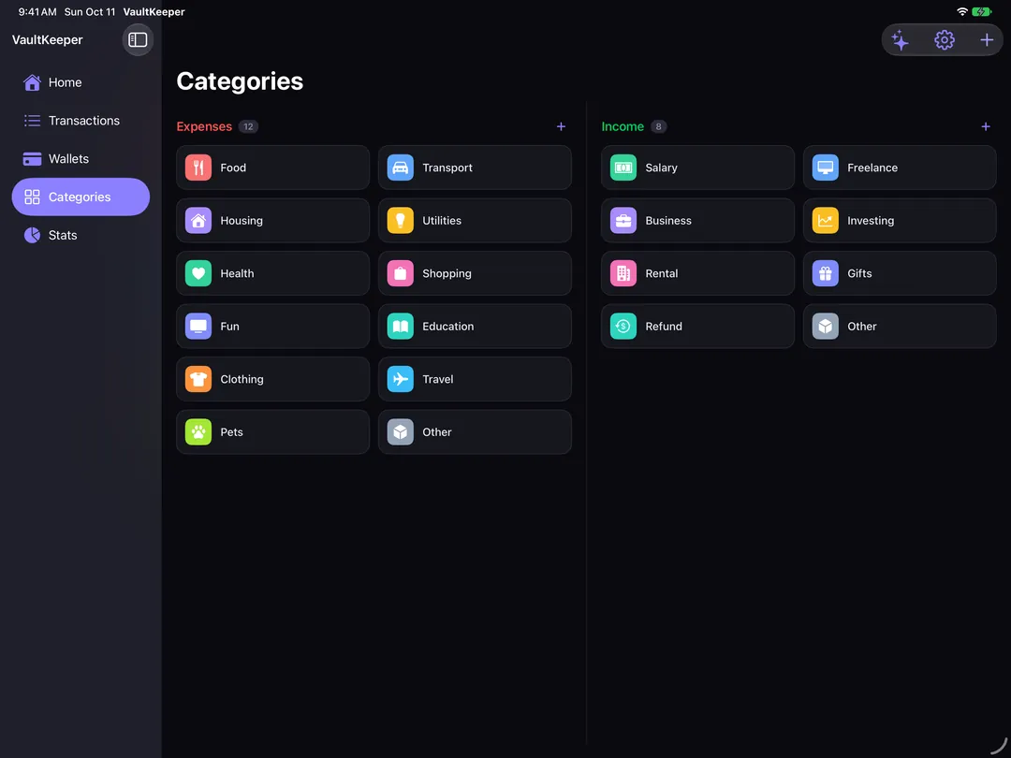
Task: Open the Business category label
Action: 668,221
